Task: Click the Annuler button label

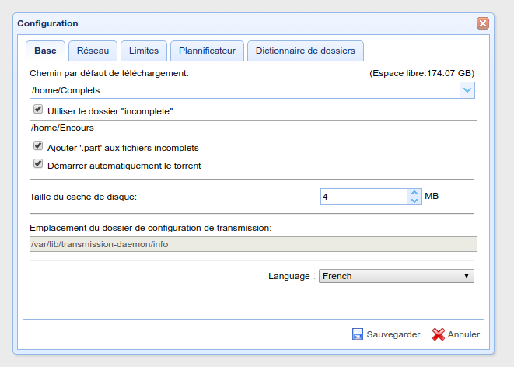Action: [x=463, y=334]
